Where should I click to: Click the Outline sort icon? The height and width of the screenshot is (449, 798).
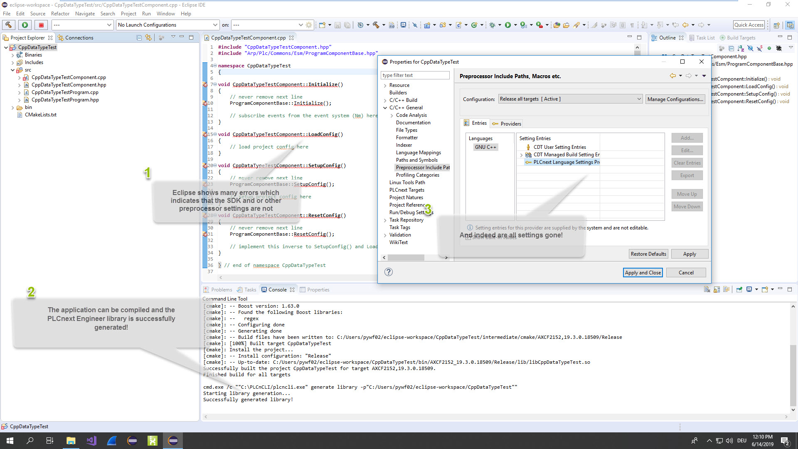(741, 49)
